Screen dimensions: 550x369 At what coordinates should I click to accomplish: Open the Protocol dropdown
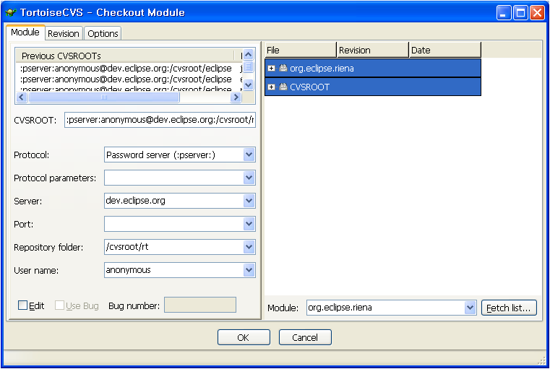(x=249, y=155)
